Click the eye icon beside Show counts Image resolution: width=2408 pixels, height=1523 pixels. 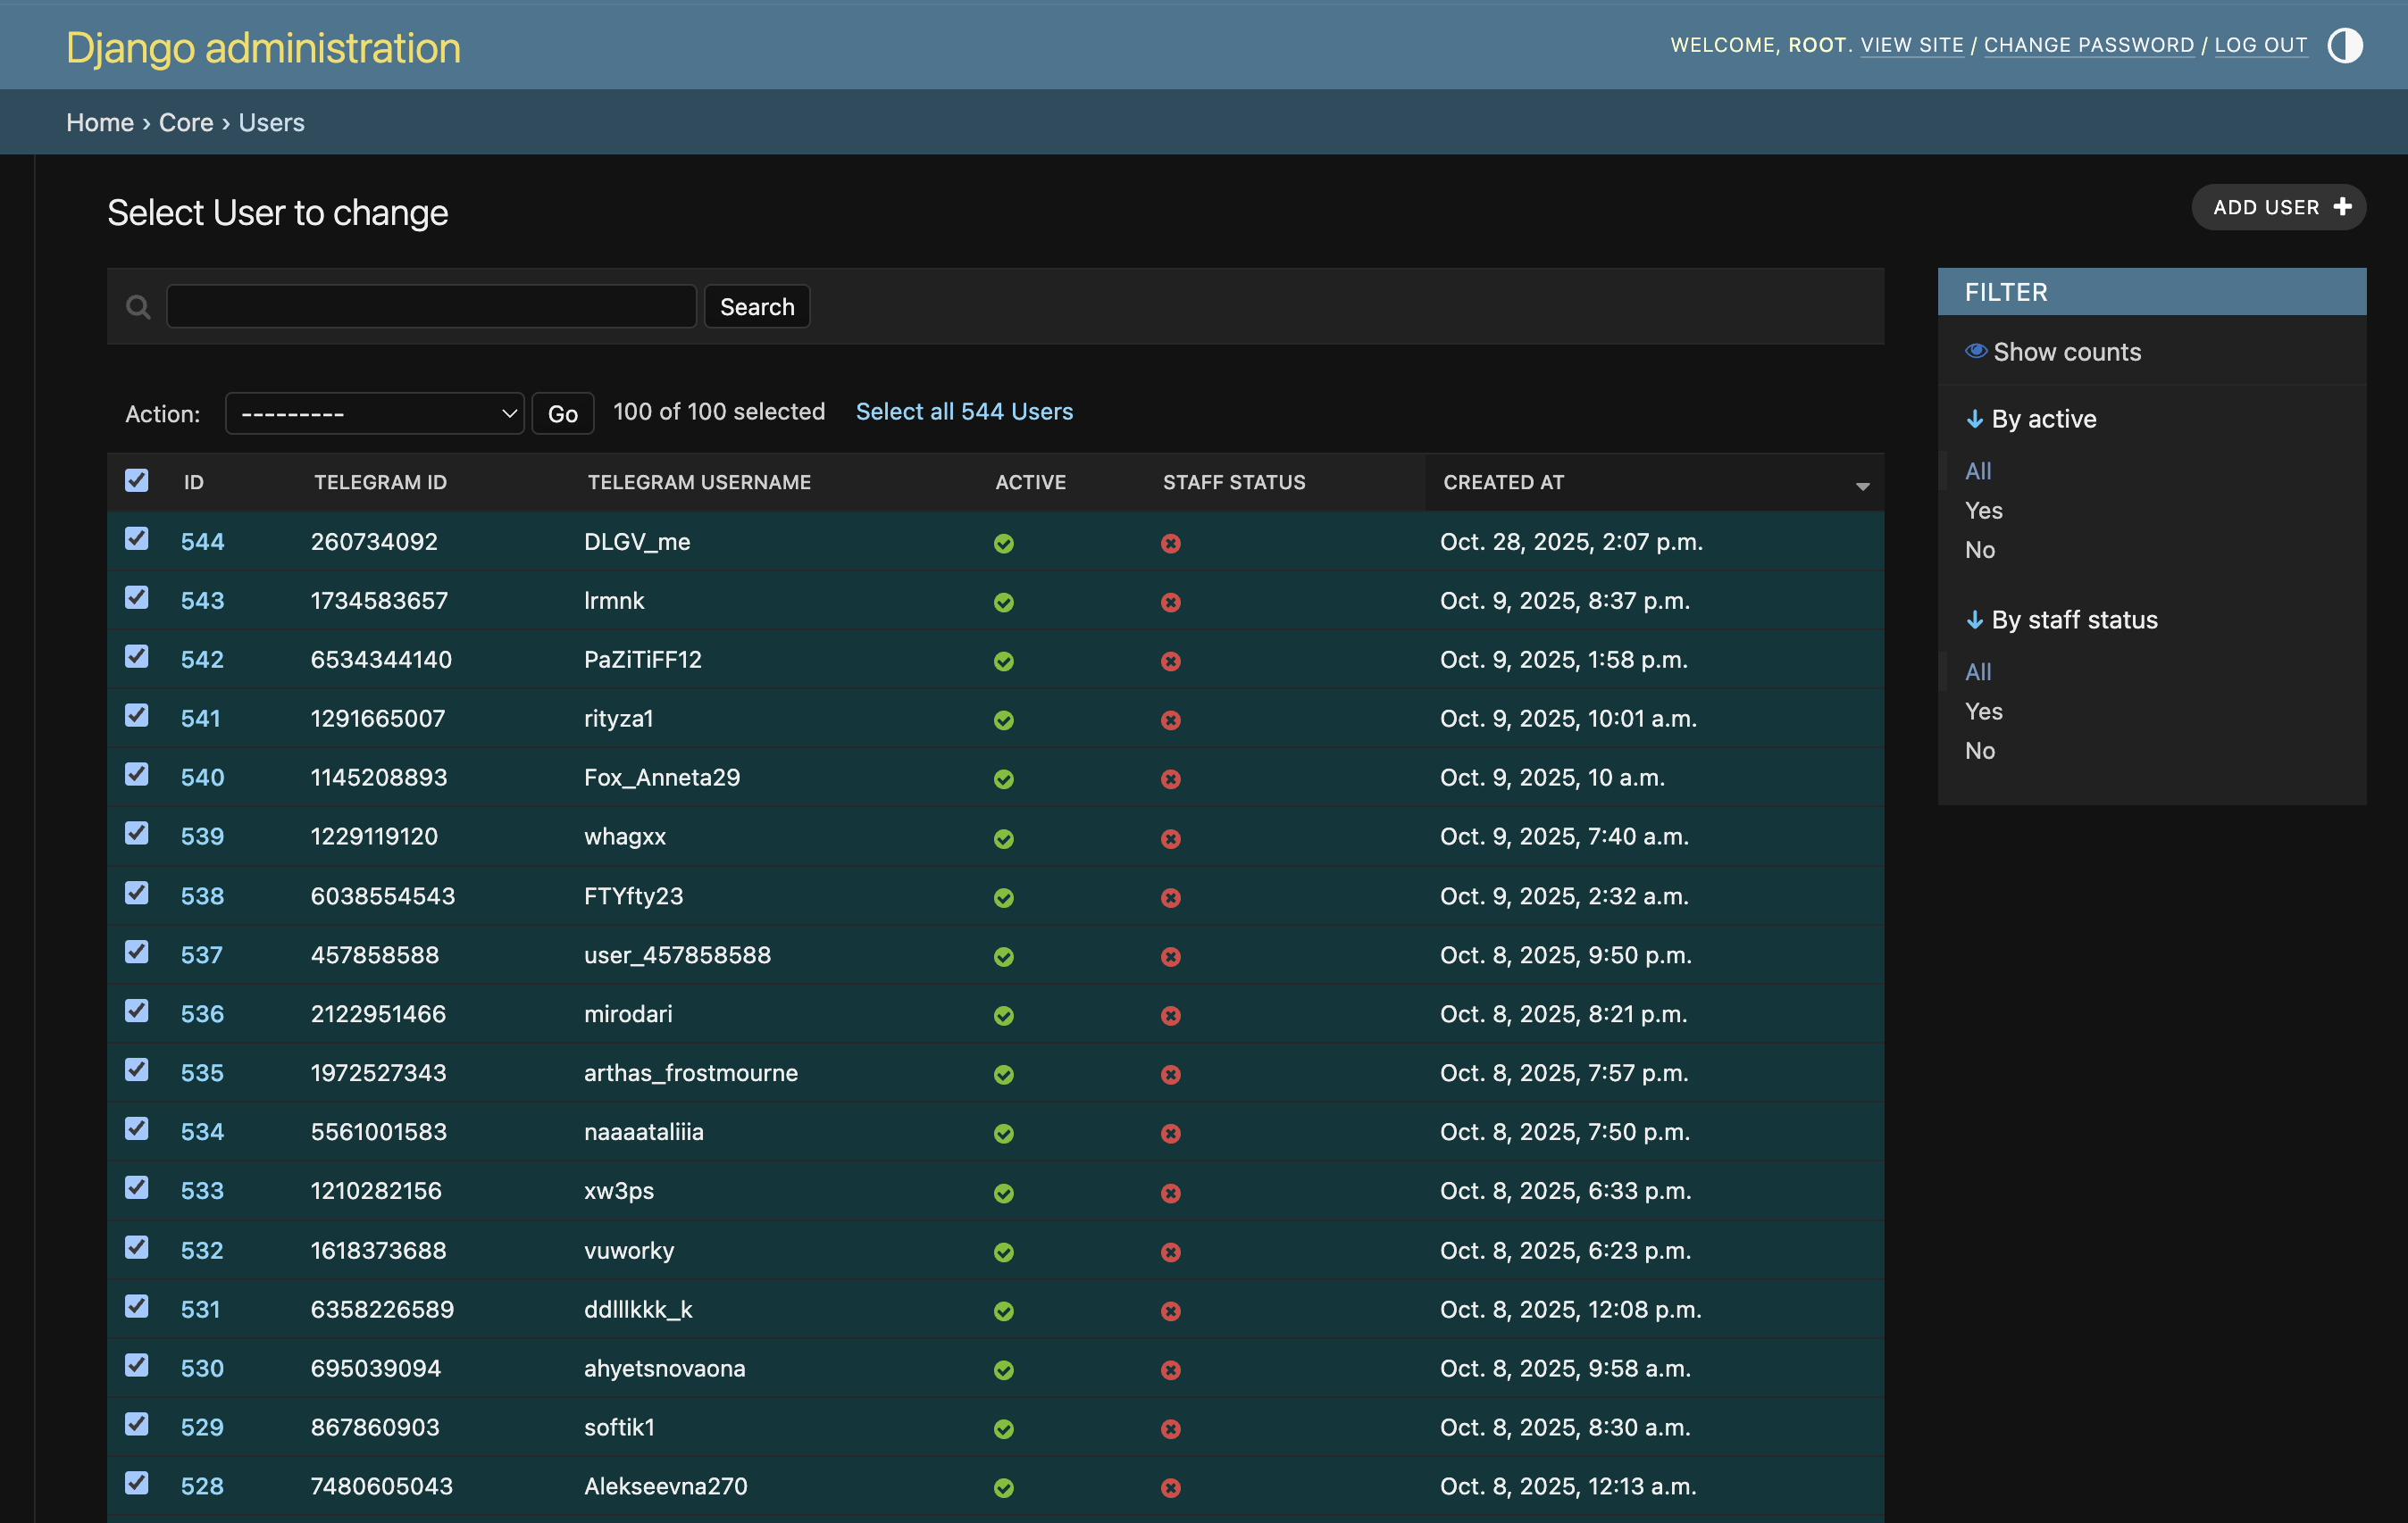[x=1975, y=351]
